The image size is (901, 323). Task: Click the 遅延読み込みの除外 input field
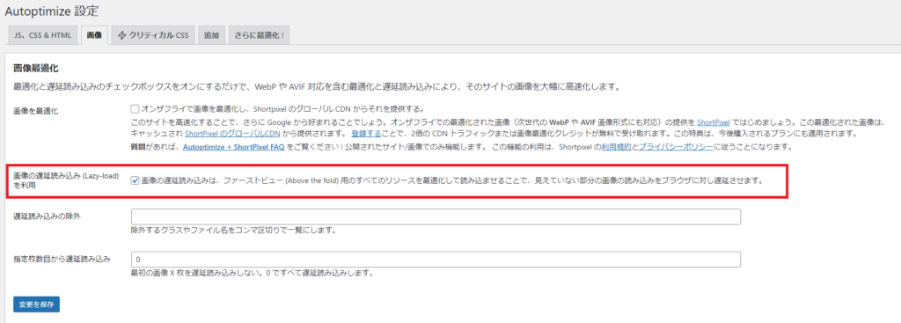(x=436, y=217)
